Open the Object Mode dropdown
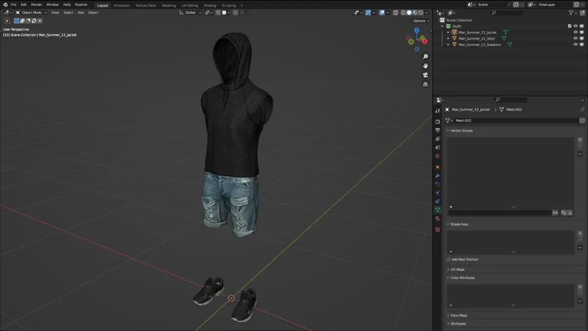588x331 pixels. click(31, 13)
